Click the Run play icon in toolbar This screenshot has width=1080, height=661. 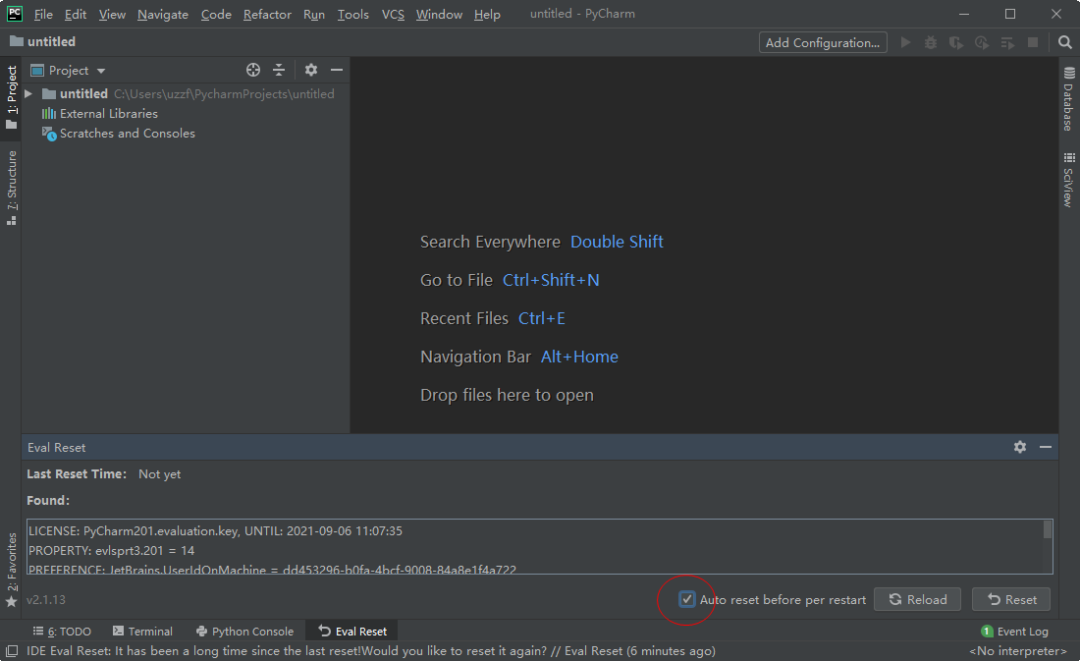click(906, 43)
